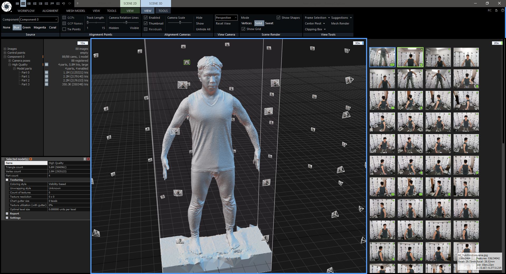Open the Center Pivot dropdown
Viewport: 506px width, 274px height.
315,23
